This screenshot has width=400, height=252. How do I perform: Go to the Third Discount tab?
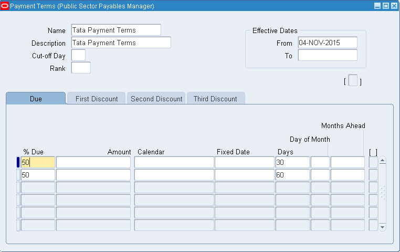215,99
